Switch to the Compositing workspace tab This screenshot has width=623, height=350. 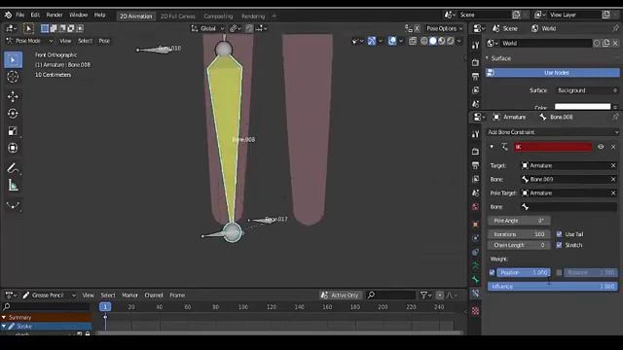[218, 17]
